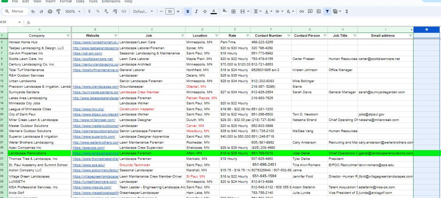Open the Edit menu
Image resolution: width=441 pixels, height=198 pixels.
pos(26,1)
